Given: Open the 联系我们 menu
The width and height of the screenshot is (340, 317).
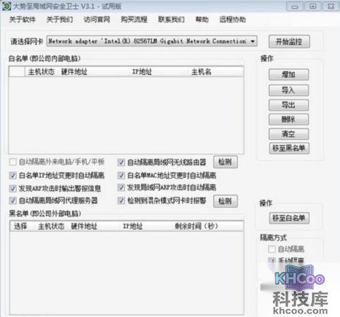Looking at the screenshot, I should coord(171,20).
